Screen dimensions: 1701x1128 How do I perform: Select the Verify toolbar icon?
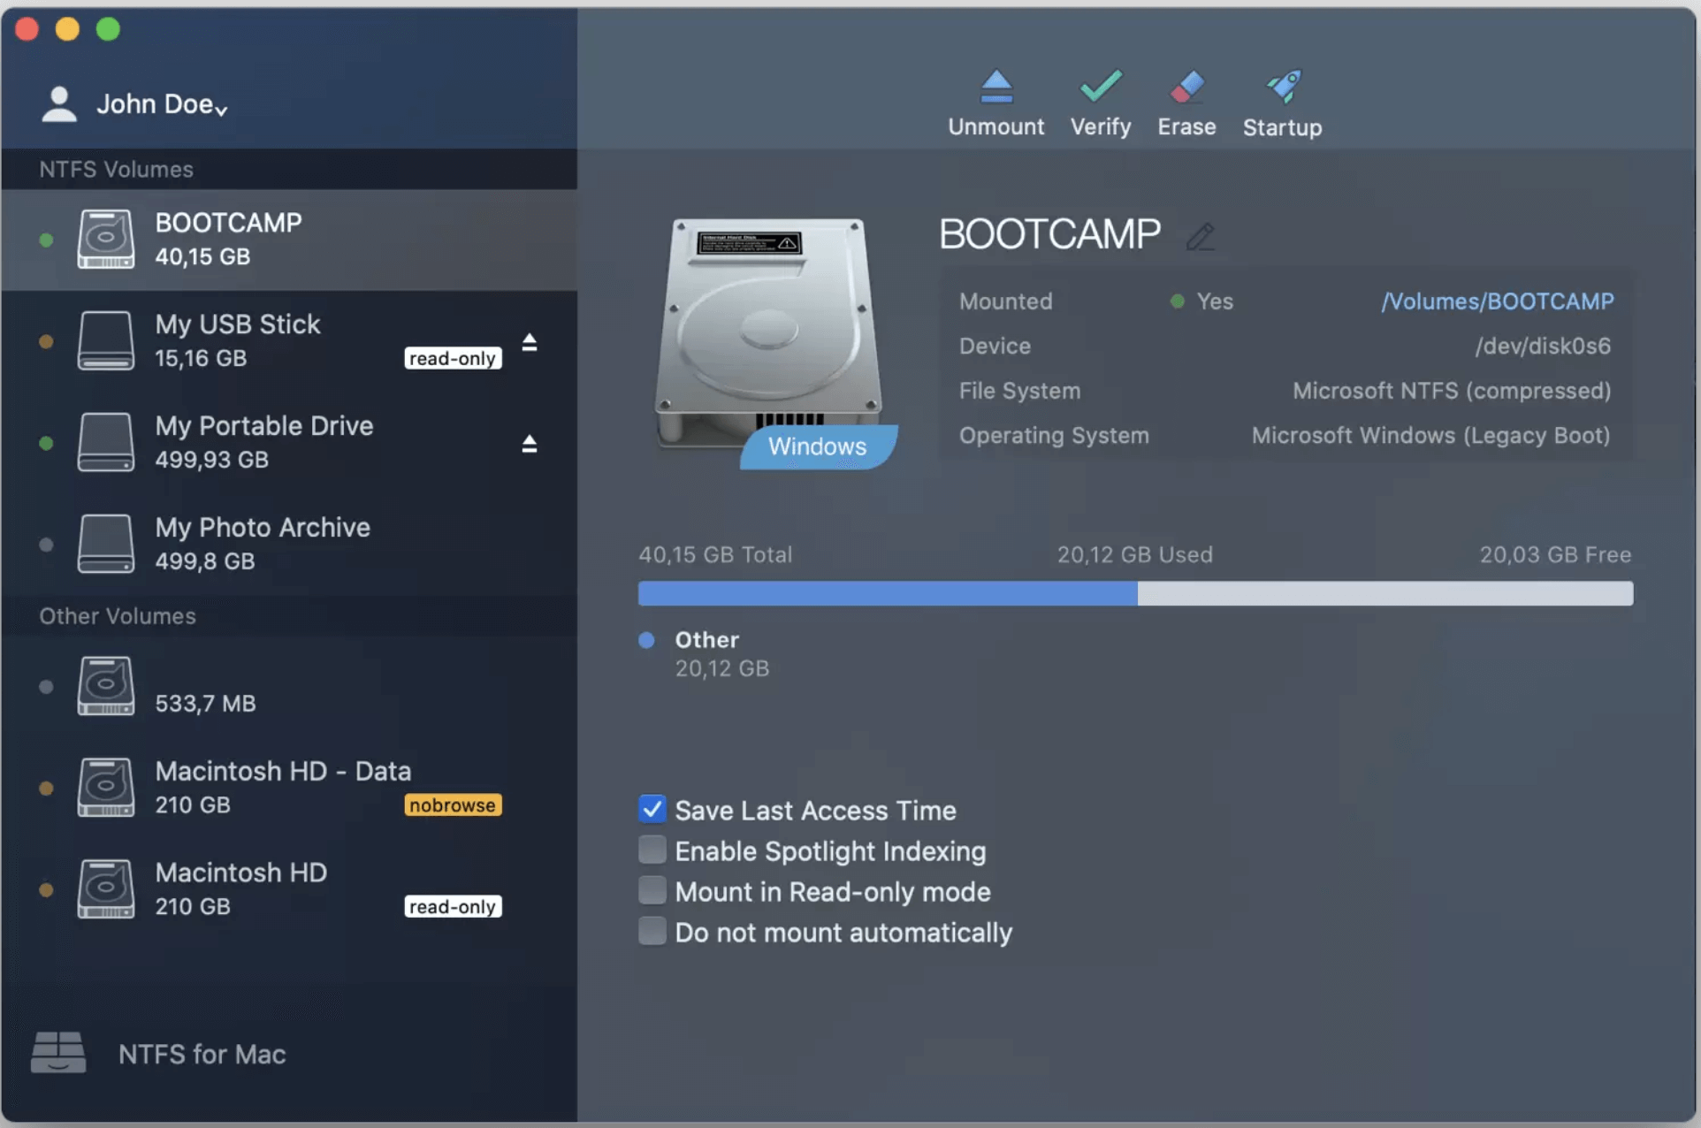(x=1100, y=102)
